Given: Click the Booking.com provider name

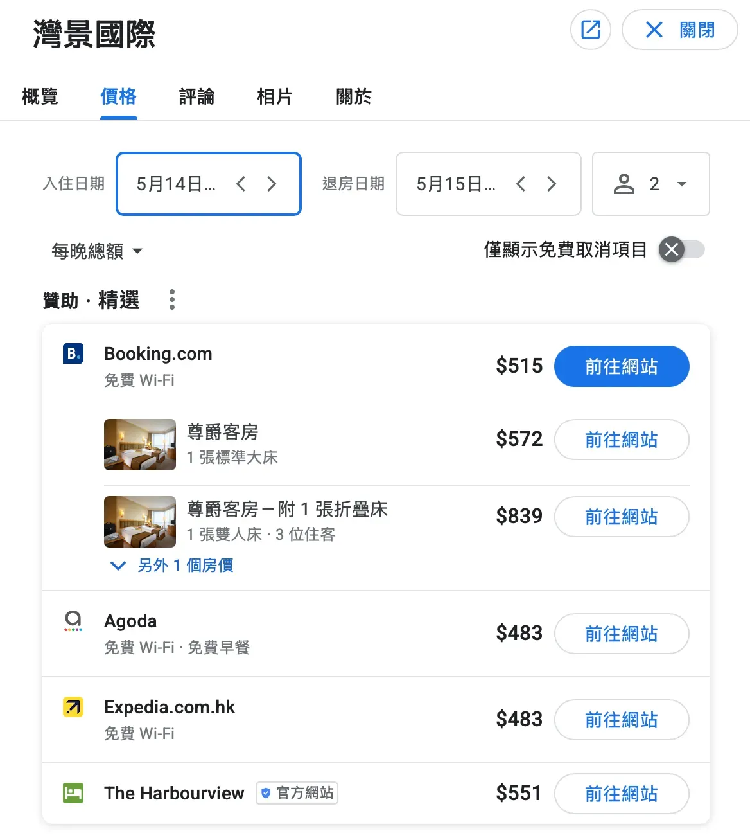Looking at the screenshot, I should tap(158, 354).
